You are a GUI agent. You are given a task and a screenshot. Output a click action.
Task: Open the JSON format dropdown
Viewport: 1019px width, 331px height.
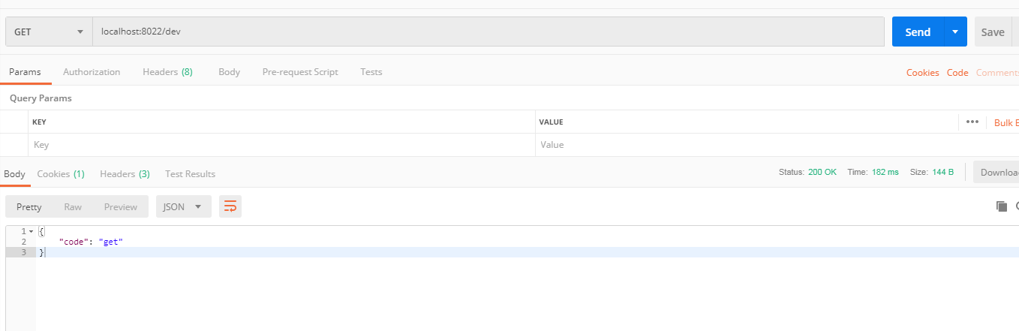pos(183,206)
